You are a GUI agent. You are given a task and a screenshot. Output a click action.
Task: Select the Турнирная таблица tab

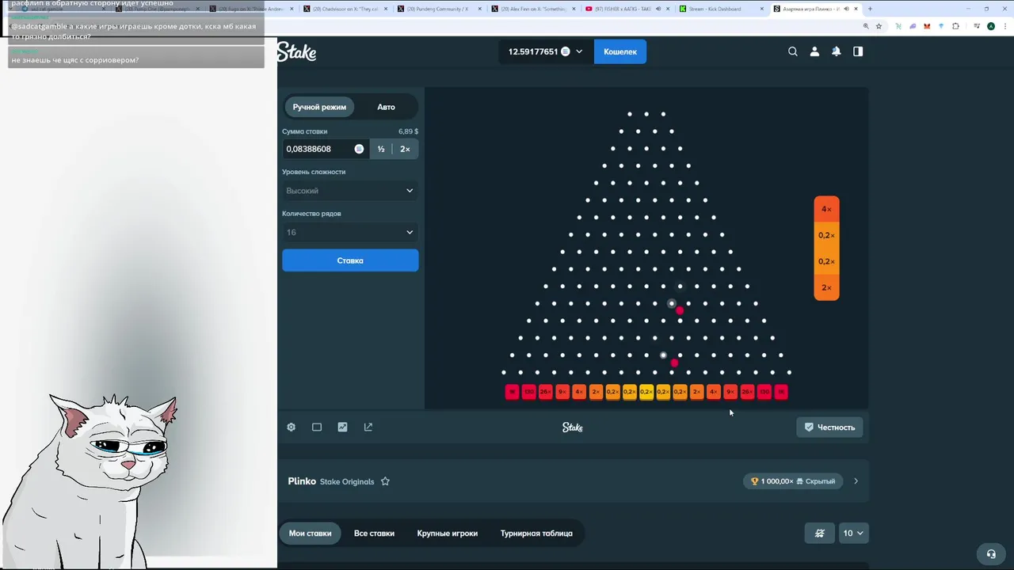pos(536,533)
